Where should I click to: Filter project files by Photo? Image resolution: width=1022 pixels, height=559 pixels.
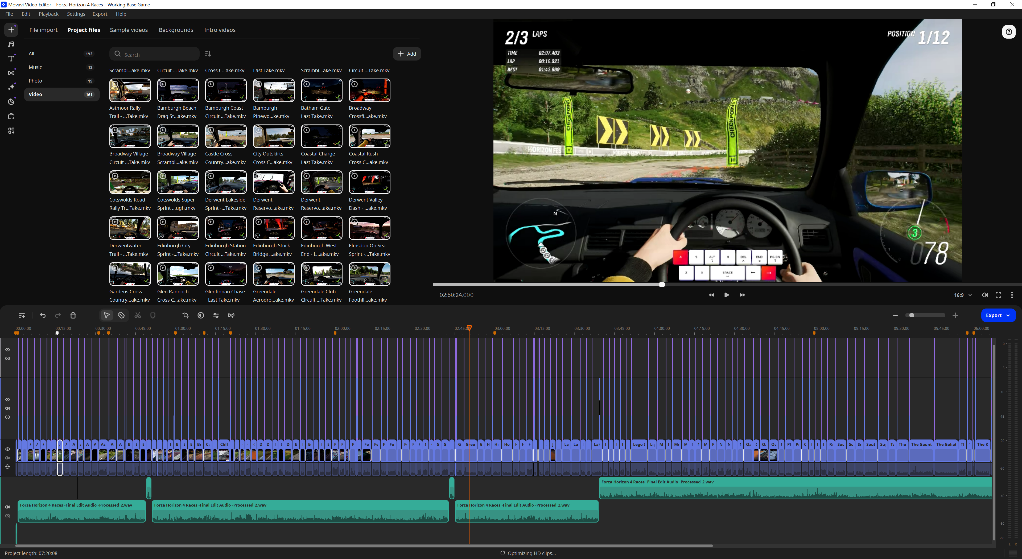pos(61,81)
